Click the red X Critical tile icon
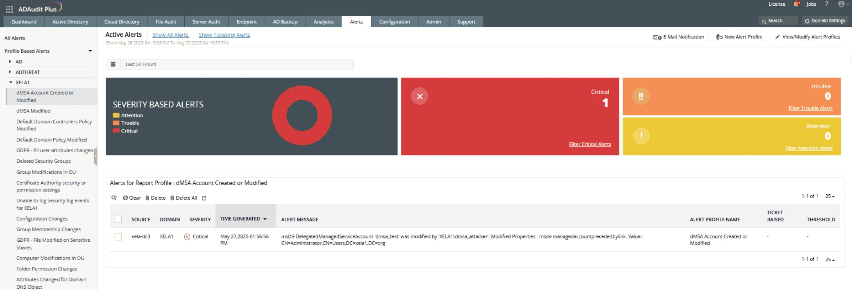 coord(419,97)
